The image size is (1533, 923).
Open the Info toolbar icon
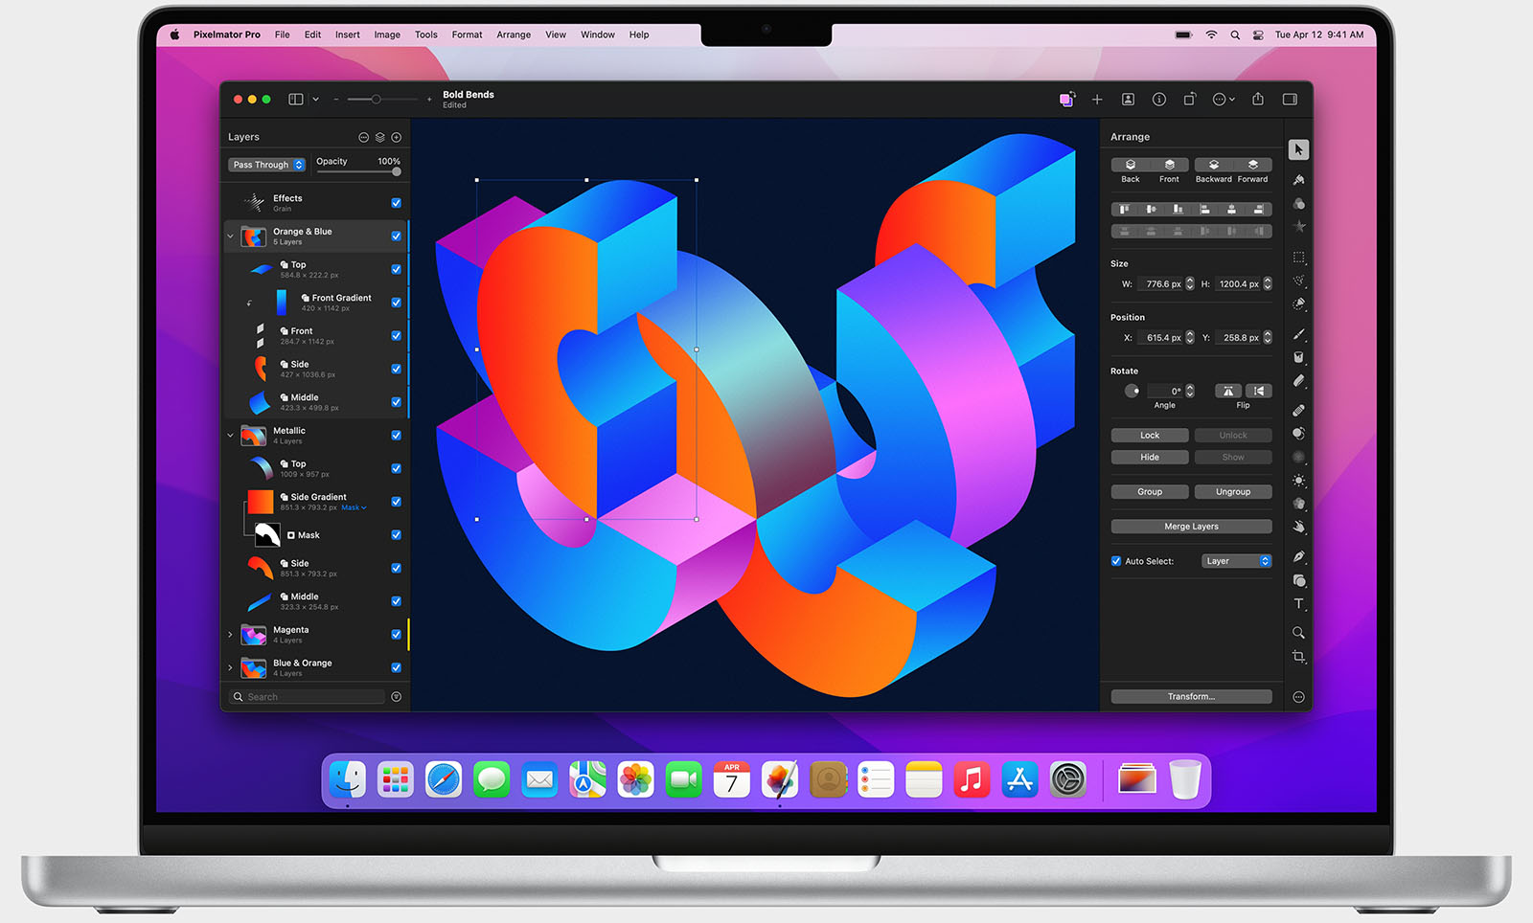point(1158,99)
